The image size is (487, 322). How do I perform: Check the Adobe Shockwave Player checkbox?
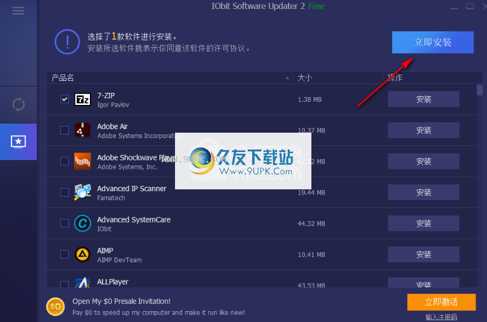(x=65, y=162)
